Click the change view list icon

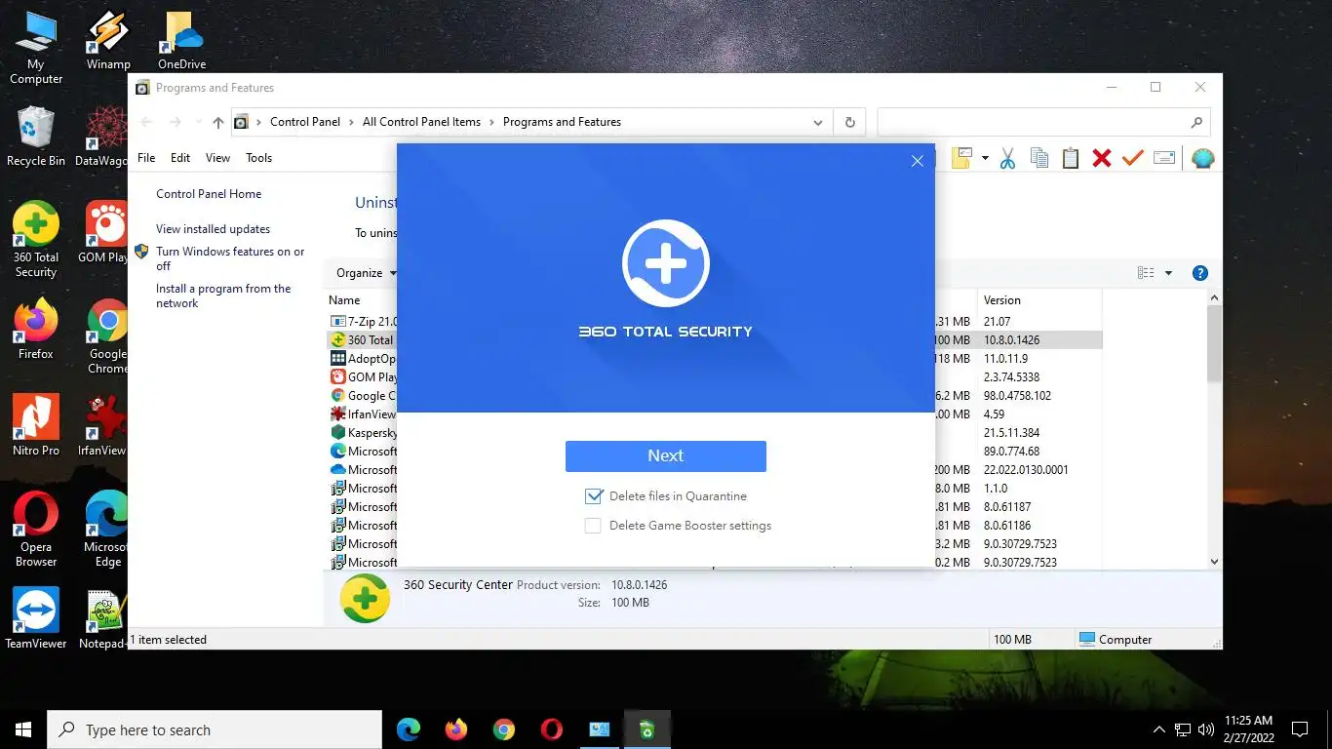coord(1146,273)
